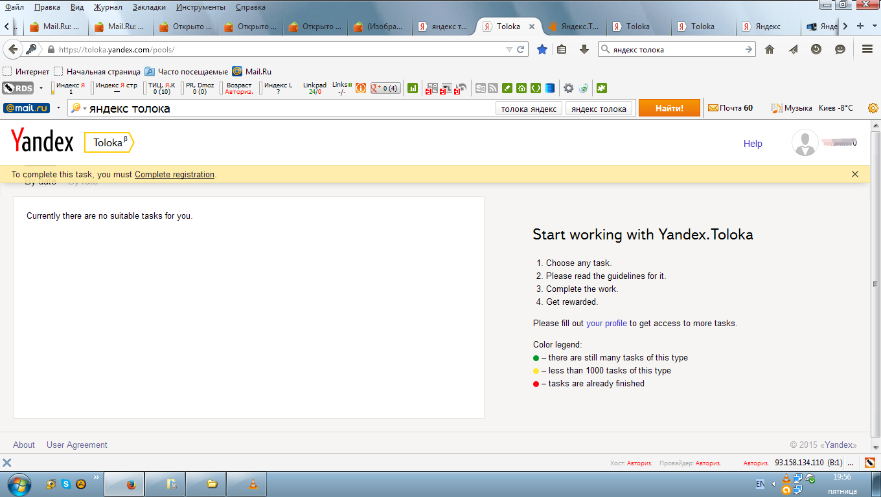Viewport: 881px width, 497px height.
Task: Go to Firefox home page icon
Action: [770, 49]
